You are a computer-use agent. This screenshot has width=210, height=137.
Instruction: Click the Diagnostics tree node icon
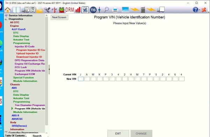click(x=6, y=19)
